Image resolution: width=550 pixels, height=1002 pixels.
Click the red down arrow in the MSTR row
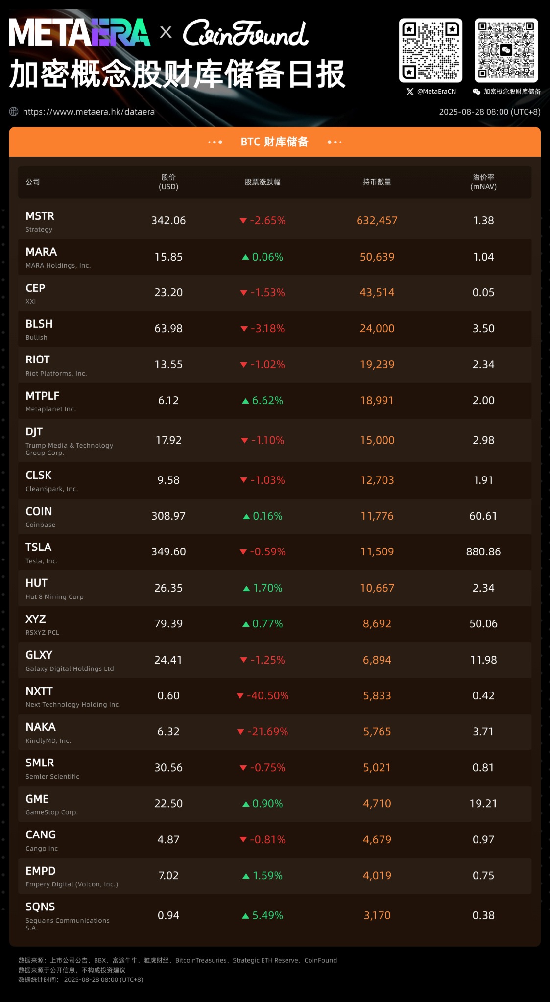243,221
